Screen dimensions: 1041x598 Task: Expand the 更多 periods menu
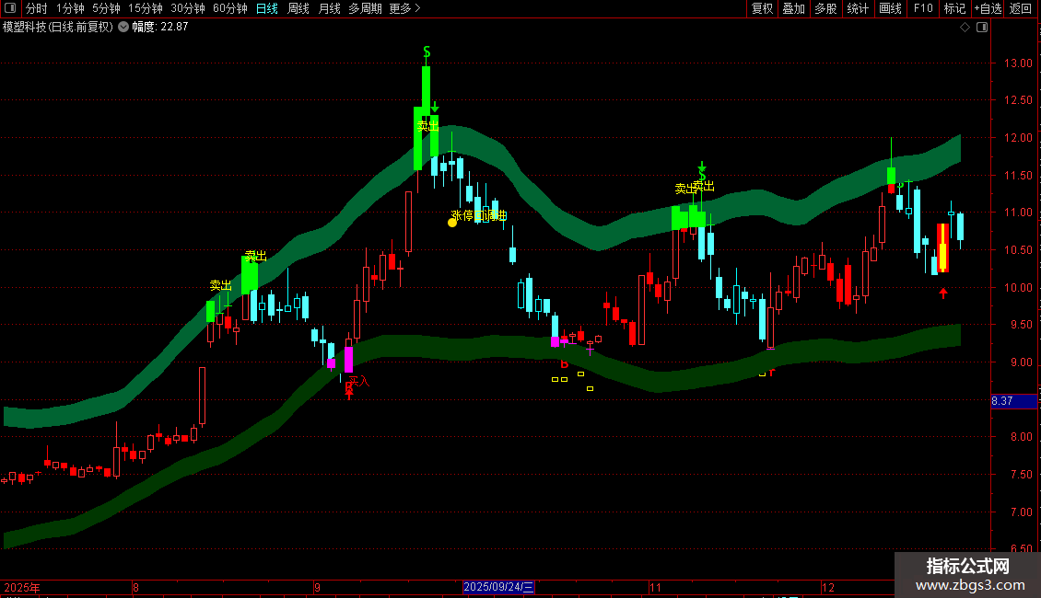point(404,8)
